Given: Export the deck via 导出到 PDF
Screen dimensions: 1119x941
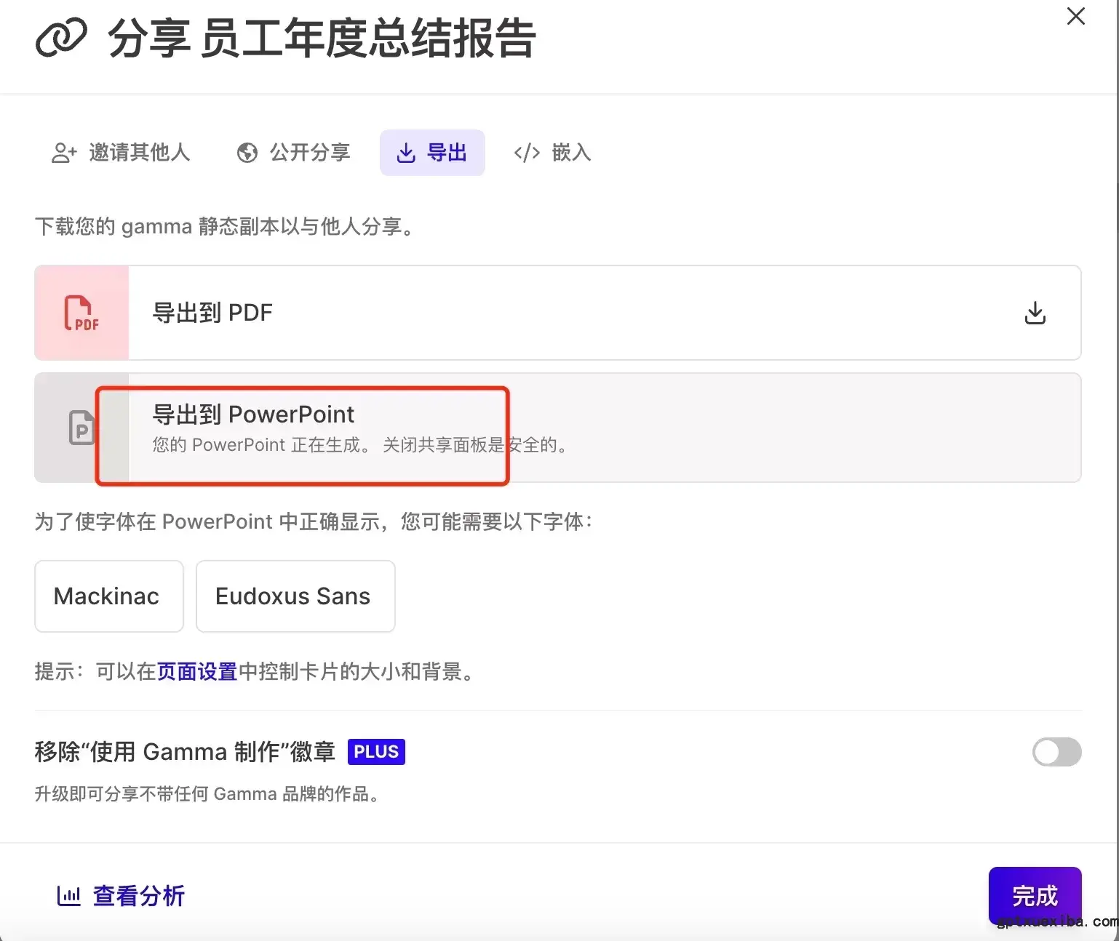Looking at the screenshot, I should pos(558,313).
